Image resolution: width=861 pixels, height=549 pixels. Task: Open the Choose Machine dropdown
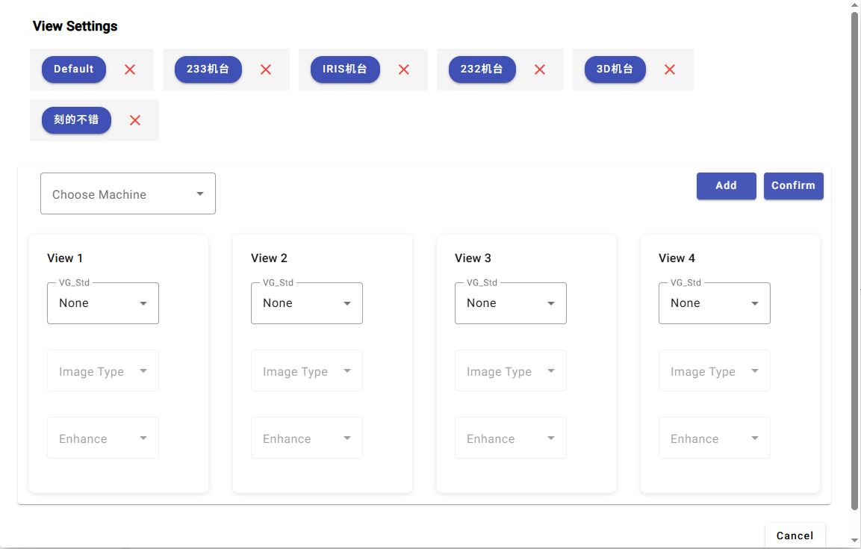(128, 194)
